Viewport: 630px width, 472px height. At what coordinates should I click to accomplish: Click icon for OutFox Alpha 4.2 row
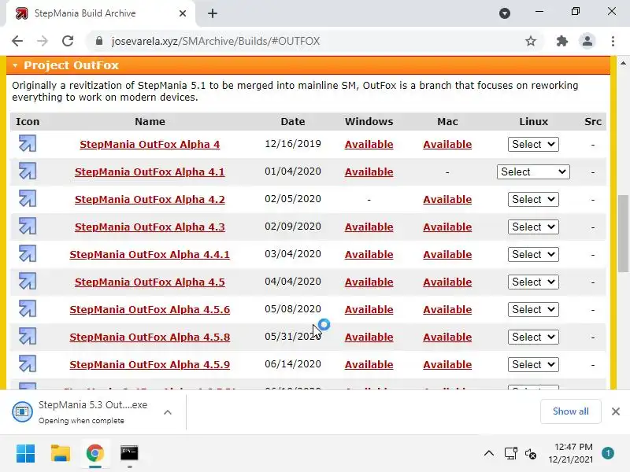point(28,198)
